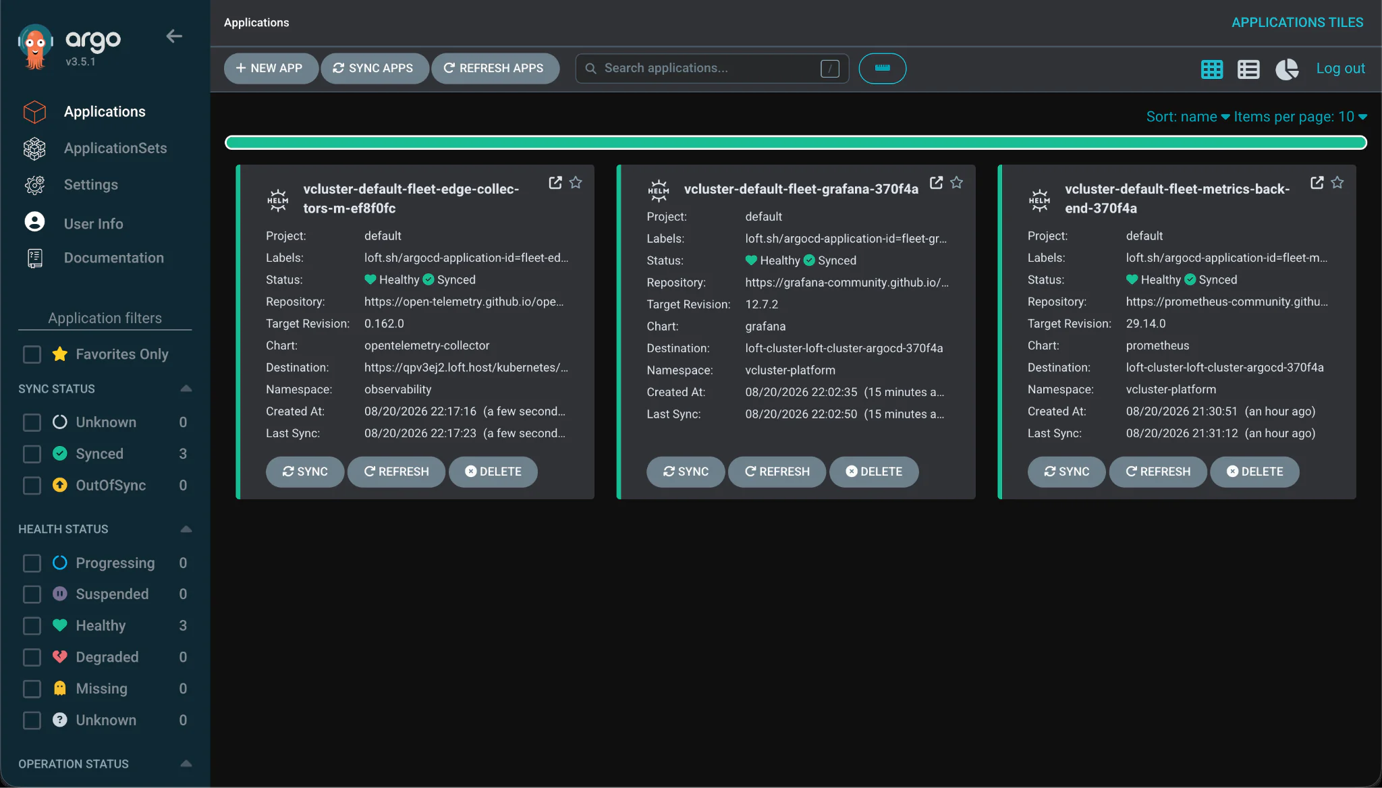Collapse the SYNC STATUS section
The image size is (1382, 788).
[x=186, y=389]
